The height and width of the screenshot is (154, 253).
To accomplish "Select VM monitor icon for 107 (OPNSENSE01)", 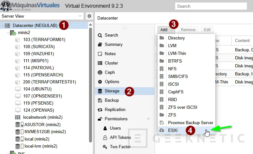I will point(18,96).
